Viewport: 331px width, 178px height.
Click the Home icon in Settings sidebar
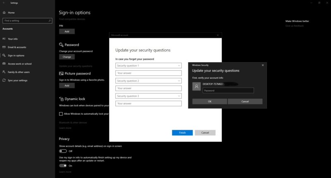coord(4,12)
